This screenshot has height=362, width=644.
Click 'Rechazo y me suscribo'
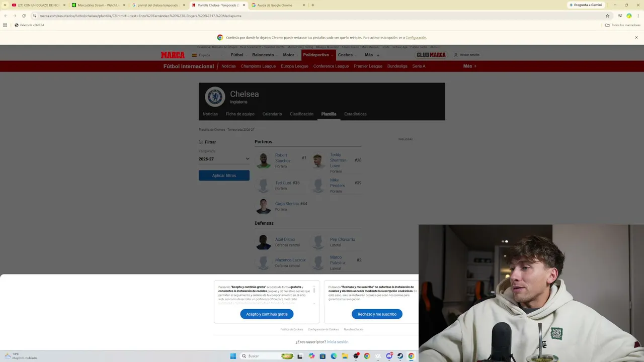[377, 314]
